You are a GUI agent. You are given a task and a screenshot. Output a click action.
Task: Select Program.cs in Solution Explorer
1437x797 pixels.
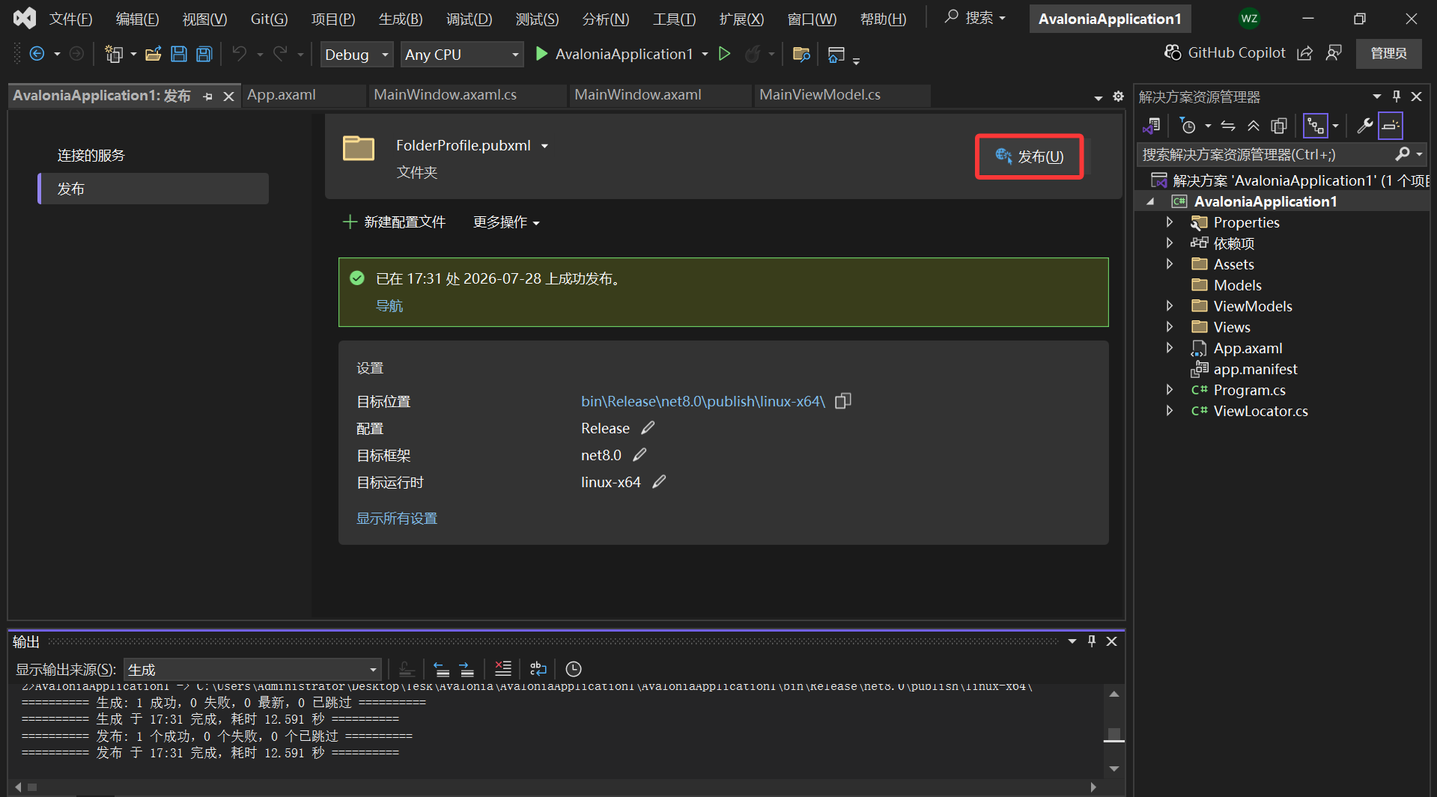click(x=1249, y=390)
